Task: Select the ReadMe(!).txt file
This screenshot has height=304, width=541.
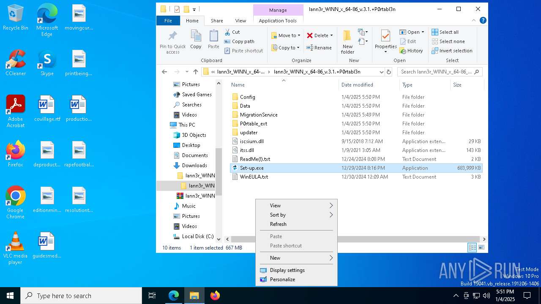Action: pos(255,159)
